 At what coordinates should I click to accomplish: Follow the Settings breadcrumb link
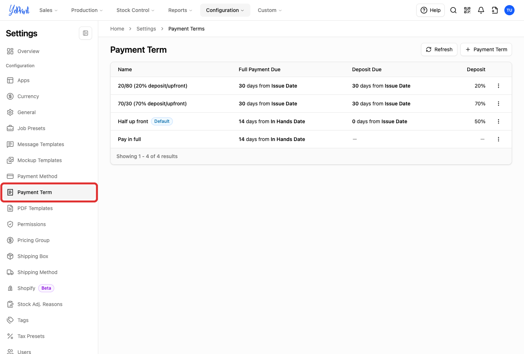(x=146, y=29)
